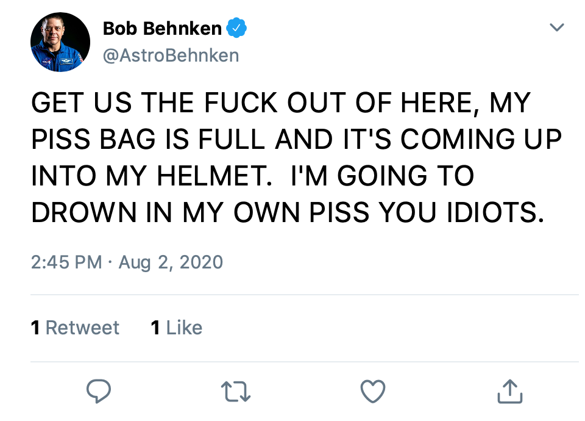Click the Aug 2, 2020 date
Viewport: 585px width, 421px height.
tap(171, 262)
